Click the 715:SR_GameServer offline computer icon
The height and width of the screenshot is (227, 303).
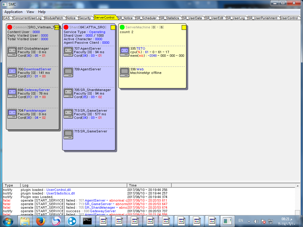(x=68, y=134)
